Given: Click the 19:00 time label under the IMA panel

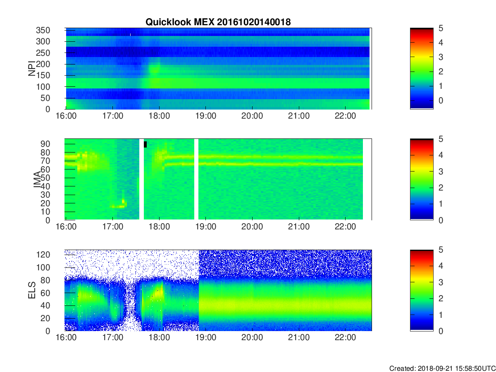Looking at the screenshot, I should (205, 227).
